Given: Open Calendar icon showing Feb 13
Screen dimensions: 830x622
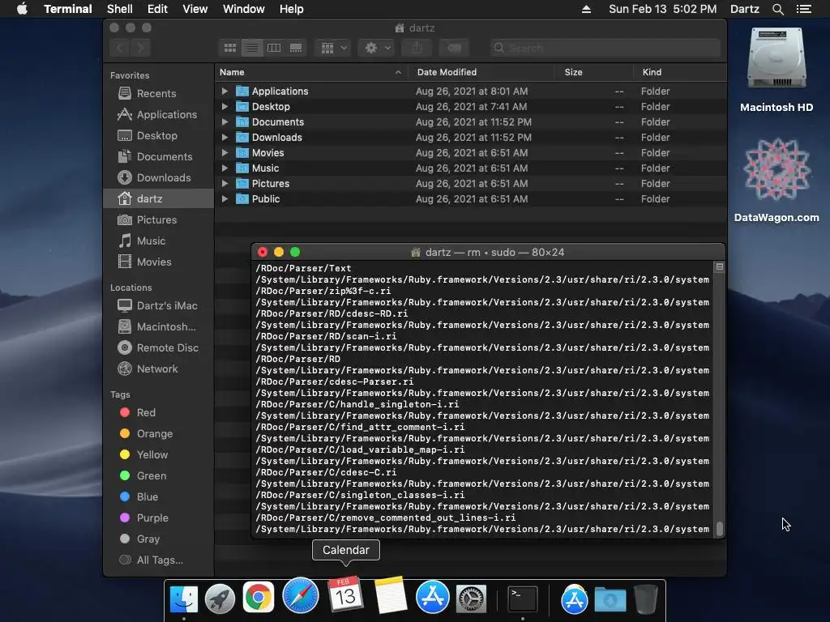Looking at the screenshot, I should click(x=345, y=594).
